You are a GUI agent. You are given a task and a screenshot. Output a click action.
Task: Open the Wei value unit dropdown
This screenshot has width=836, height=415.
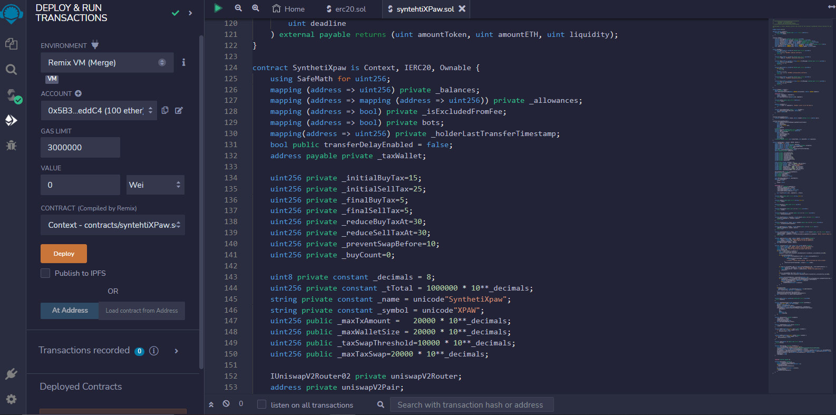click(155, 185)
